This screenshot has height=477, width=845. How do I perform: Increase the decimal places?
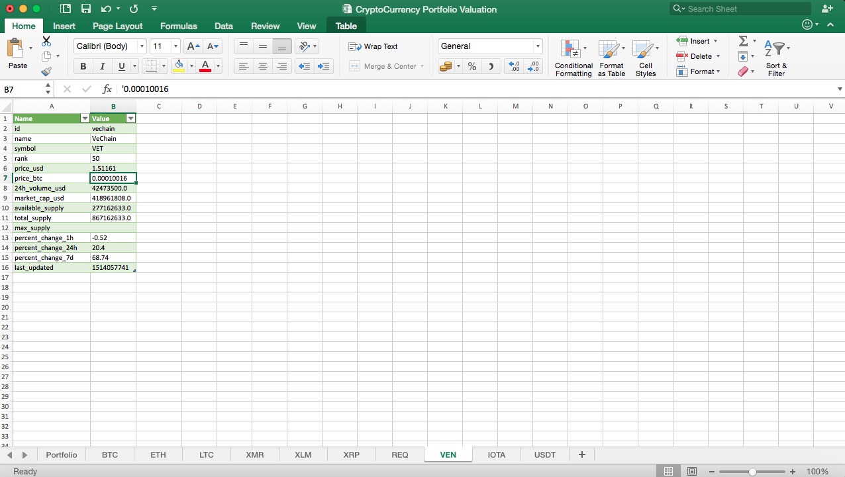tap(513, 66)
